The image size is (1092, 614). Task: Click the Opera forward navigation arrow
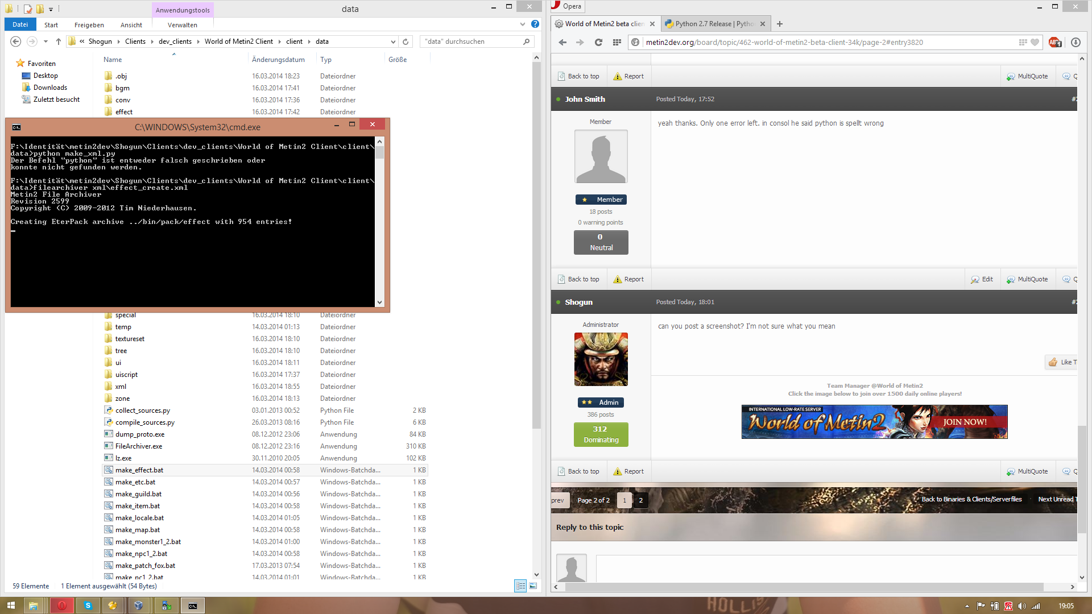[580, 42]
